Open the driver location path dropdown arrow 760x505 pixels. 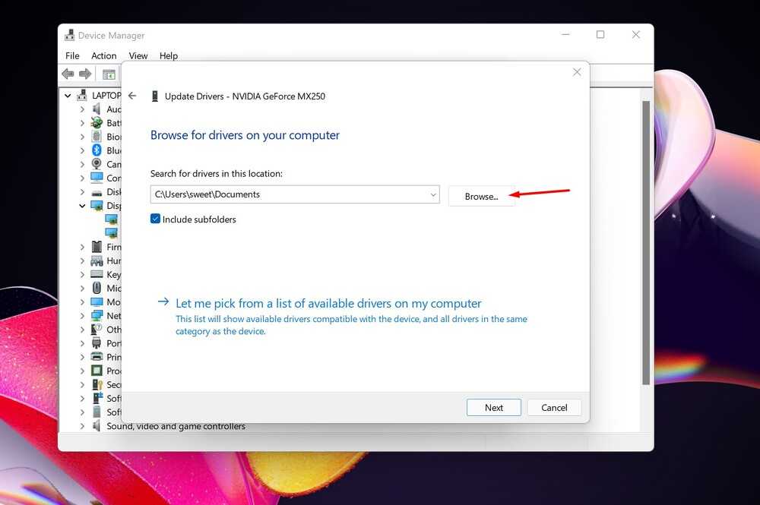point(433,194)
